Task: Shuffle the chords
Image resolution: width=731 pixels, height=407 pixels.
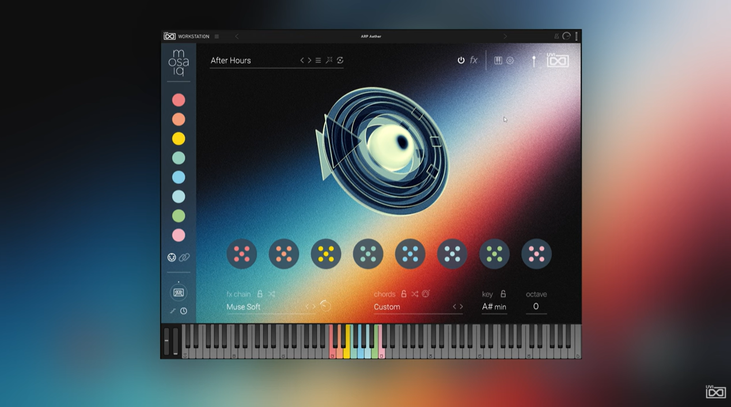Action: click(x=415, y=294)
